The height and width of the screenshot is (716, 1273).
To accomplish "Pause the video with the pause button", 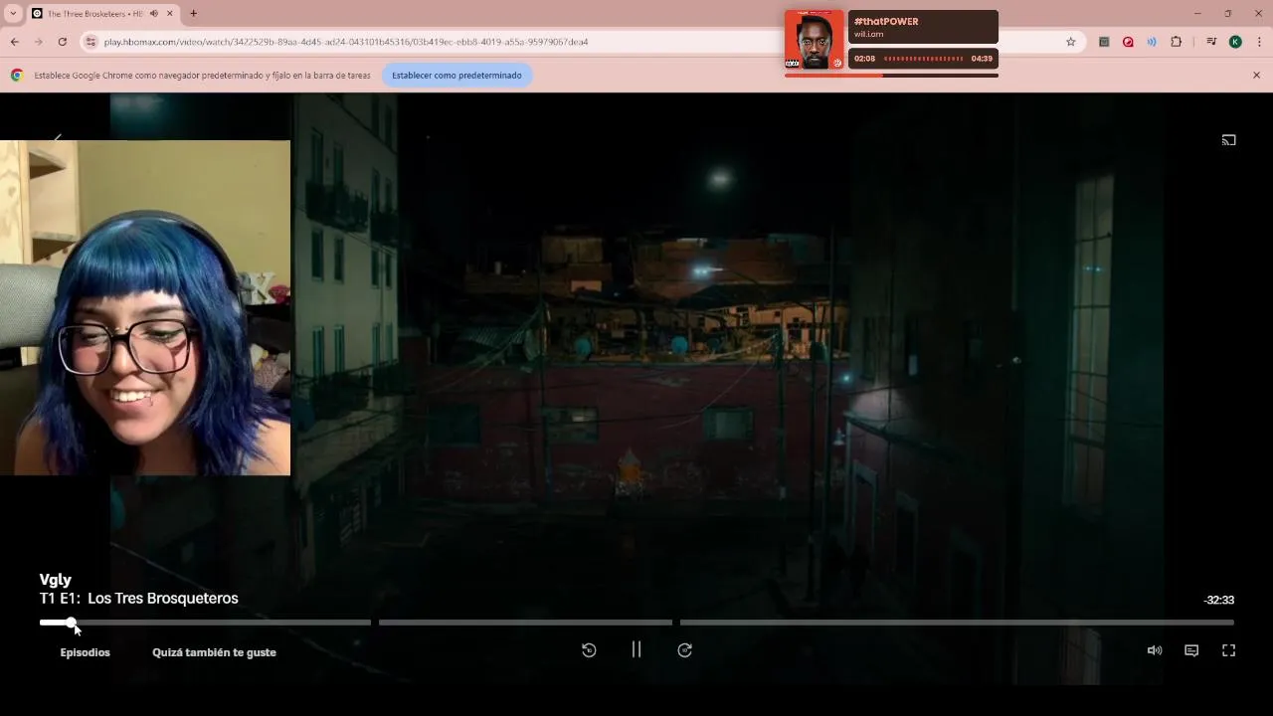I will coord(636,650).
